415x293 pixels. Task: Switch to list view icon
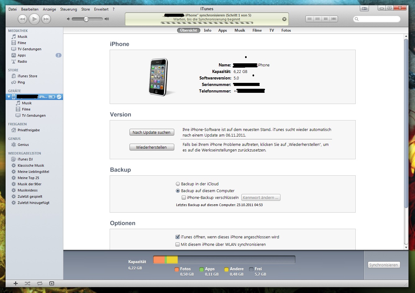(x=309, y=19)
